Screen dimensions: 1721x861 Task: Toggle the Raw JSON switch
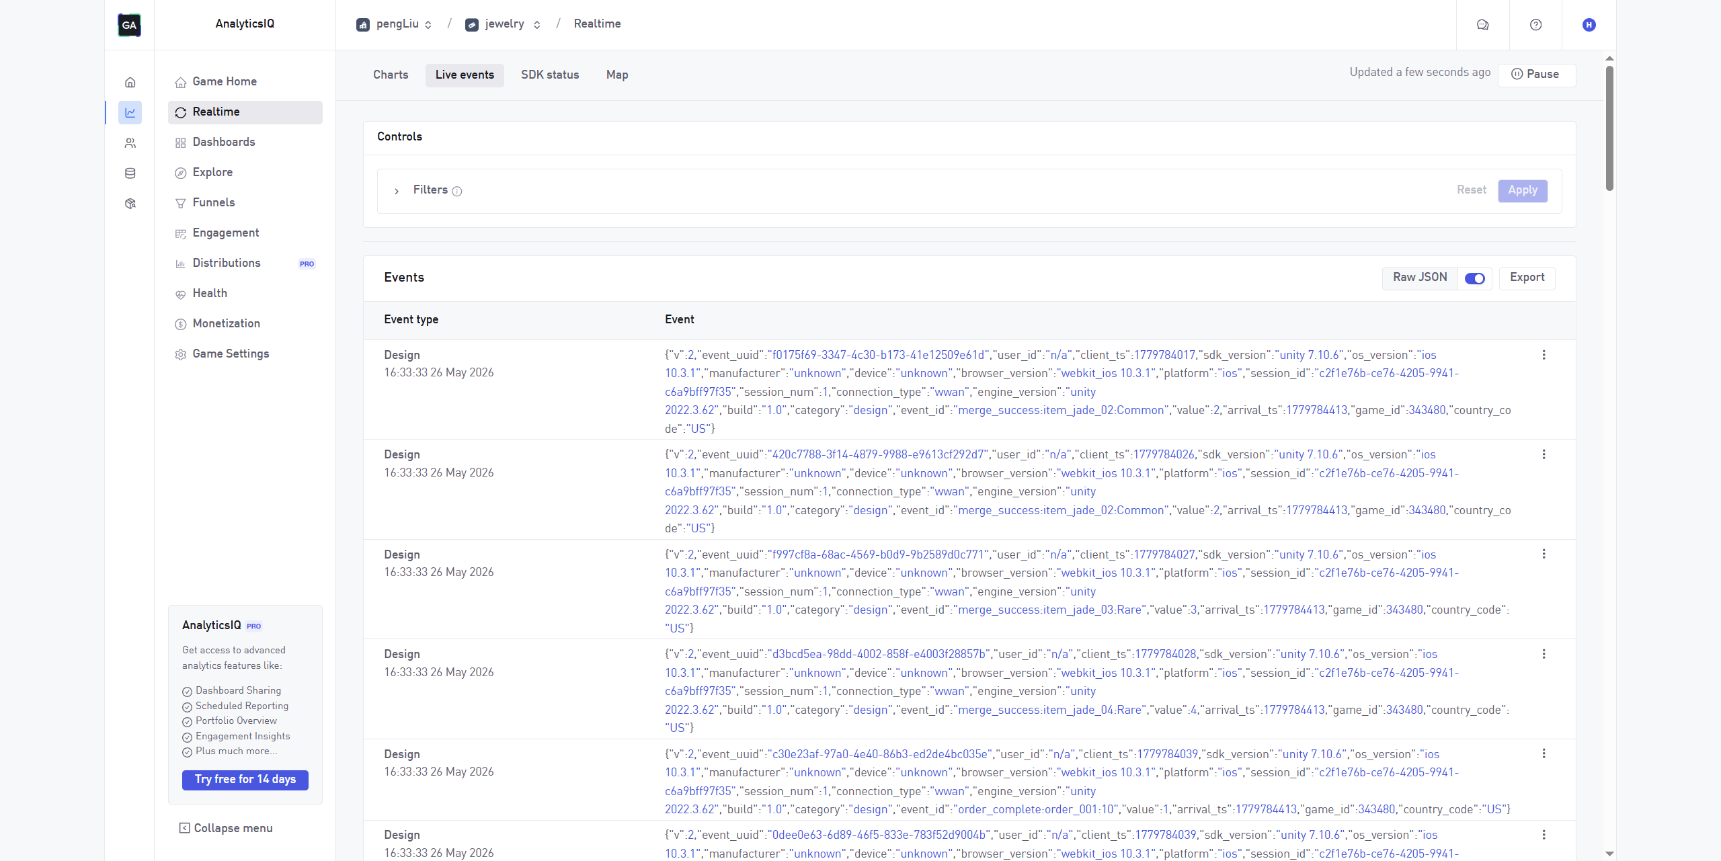pyautogui.click(x=1475, y=278)
